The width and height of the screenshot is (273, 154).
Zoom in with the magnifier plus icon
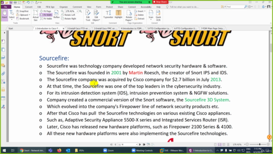[x=81, y=11]
